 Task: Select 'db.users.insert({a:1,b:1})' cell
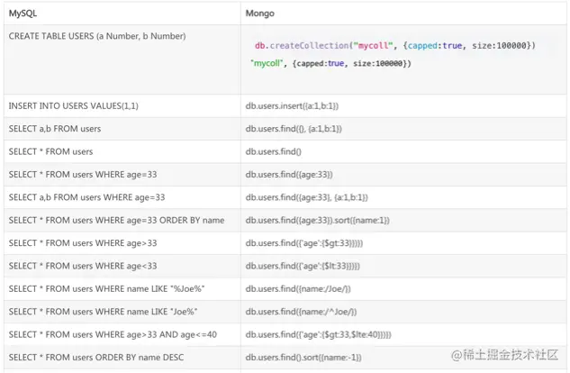(x=403, y=106)
